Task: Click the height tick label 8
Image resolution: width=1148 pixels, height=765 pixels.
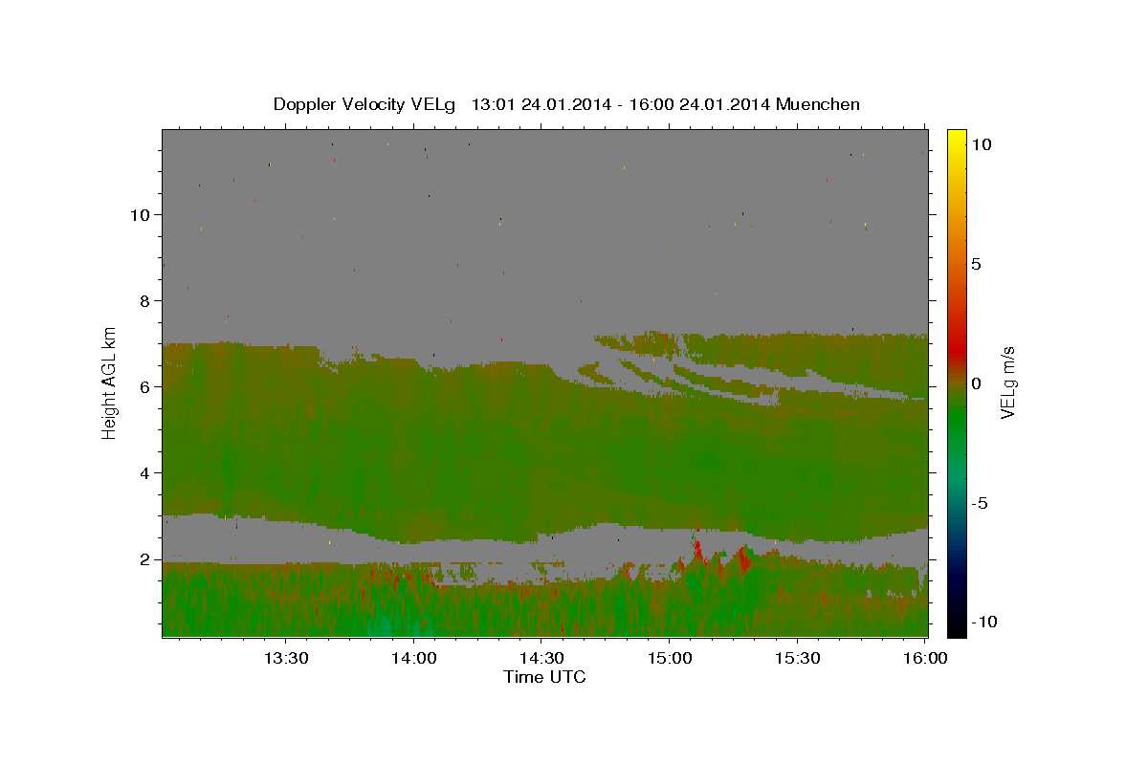Action: coord(144,300)
